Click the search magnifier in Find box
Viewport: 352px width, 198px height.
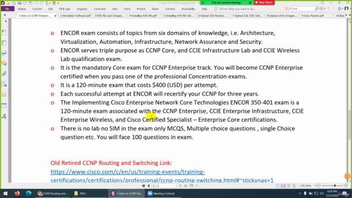pyautogui.click(x=317, y=9)
